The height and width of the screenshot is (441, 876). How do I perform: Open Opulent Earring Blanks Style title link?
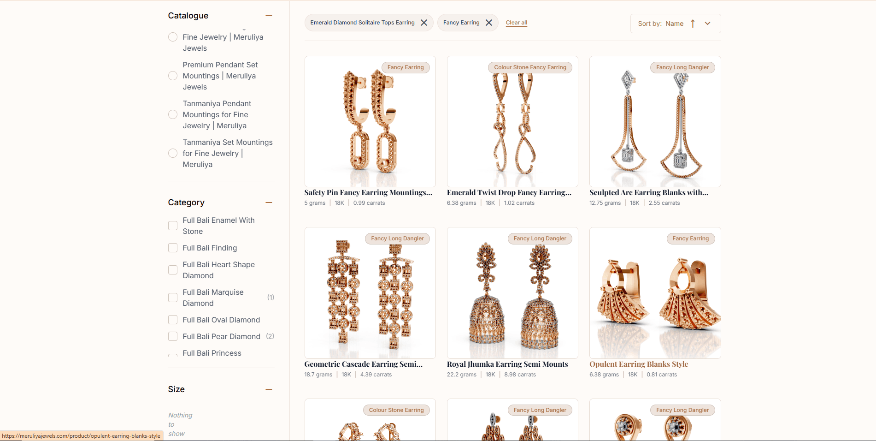(x=639, y=364)
